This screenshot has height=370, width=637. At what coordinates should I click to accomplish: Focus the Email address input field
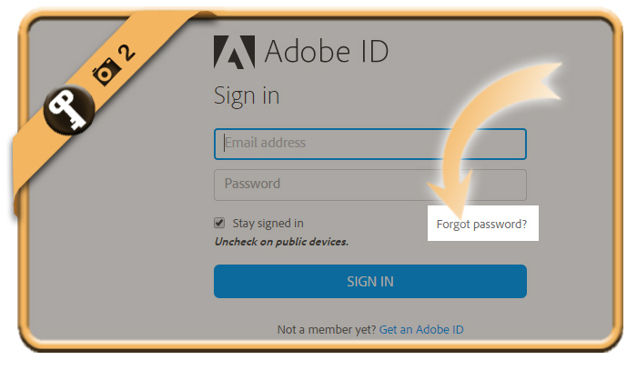(370, 144)
